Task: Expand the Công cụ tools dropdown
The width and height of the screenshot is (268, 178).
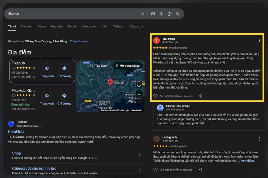Action: pyautogui.click(x=136, y=26)
